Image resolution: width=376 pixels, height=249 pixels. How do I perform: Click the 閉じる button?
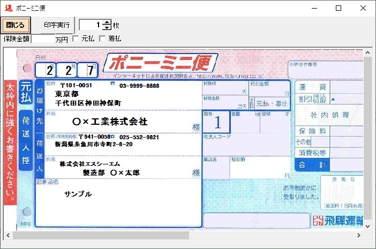[16, 25]
